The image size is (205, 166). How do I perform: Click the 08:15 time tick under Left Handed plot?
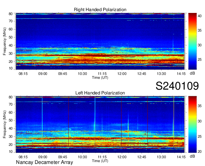point(23,157)
